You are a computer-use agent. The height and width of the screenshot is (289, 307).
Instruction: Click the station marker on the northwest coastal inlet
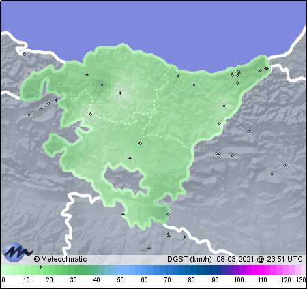[25, 54]
